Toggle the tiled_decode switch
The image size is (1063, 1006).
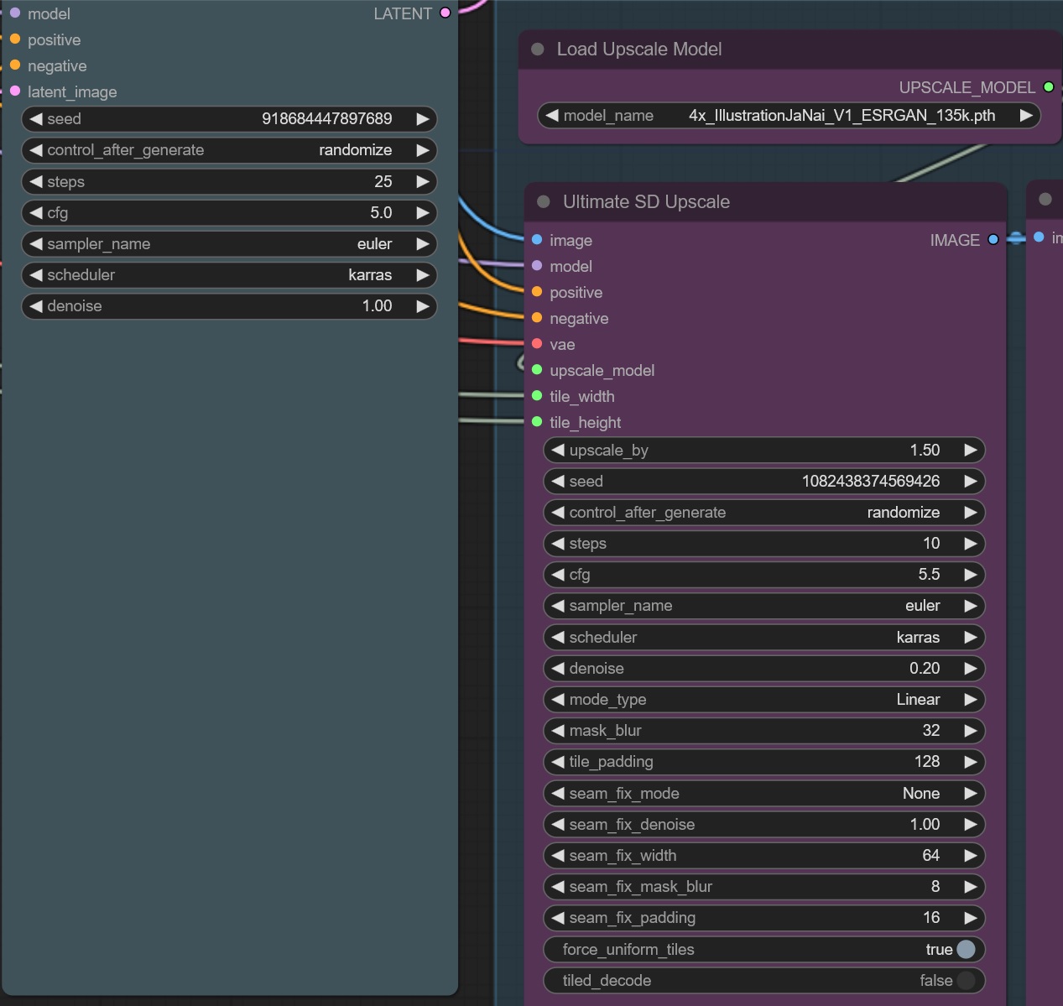[966, 980]
